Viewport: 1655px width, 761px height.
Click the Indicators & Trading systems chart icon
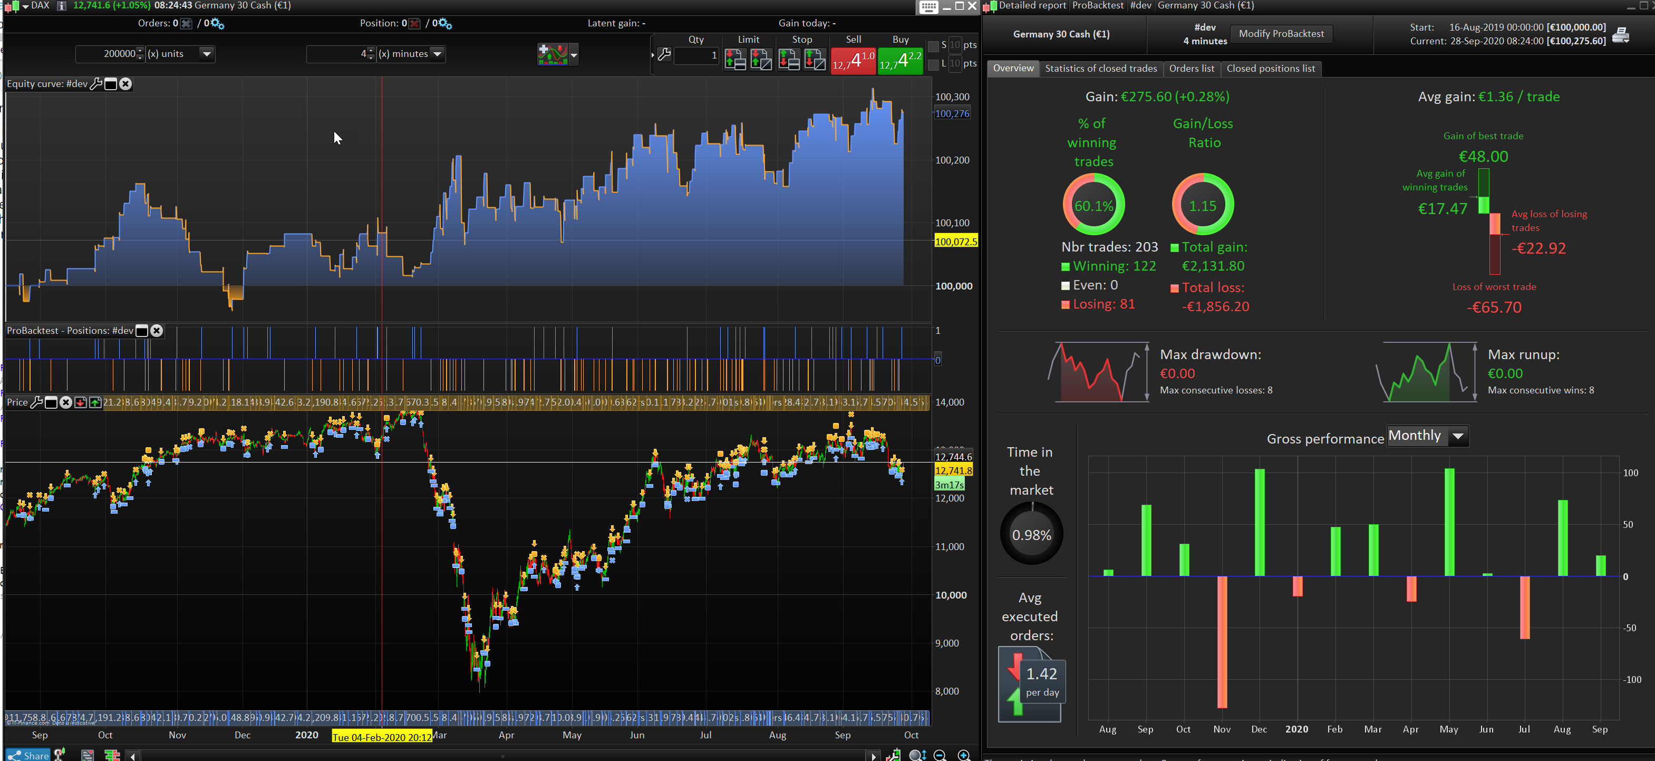click(x=553, y=55)
